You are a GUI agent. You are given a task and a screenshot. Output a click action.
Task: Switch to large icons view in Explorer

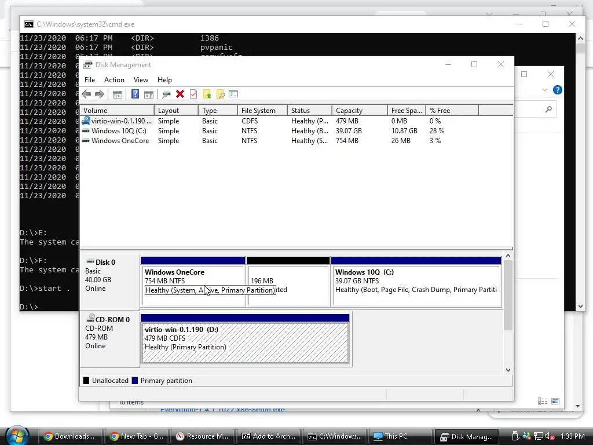coord(555,401)
